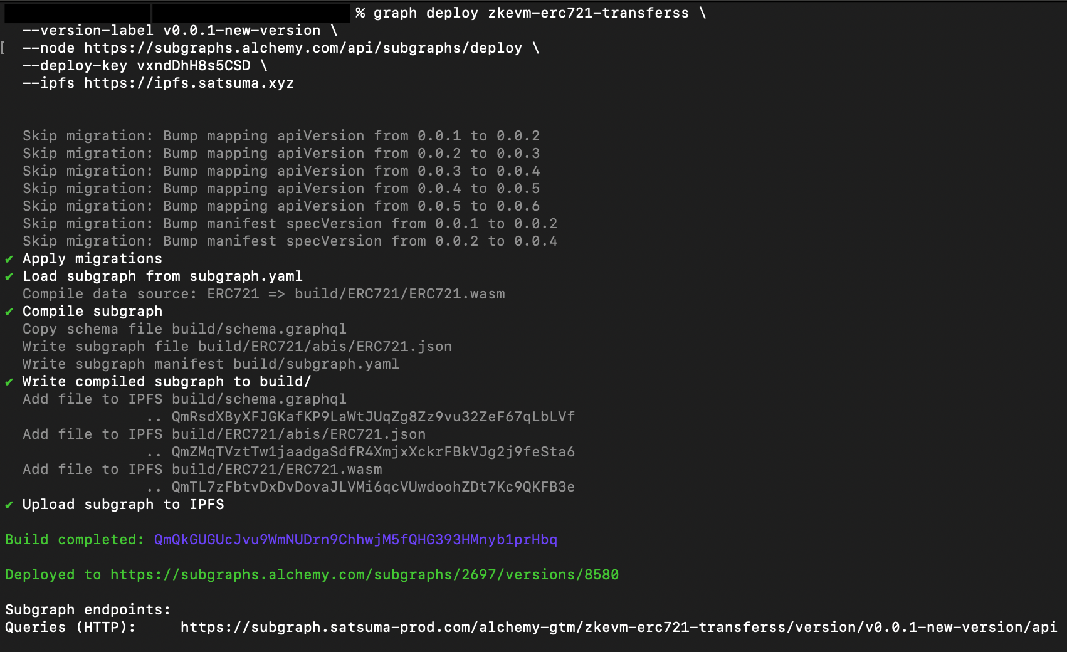The height and width of the screenshot is (652, 1067).
Task: Click the Subgraph endpoints heading
Action: pyautogui.click(x=88, y=610)
